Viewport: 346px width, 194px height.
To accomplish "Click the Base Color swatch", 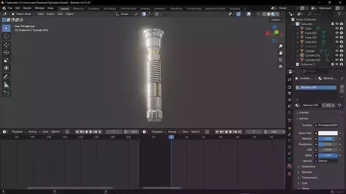I will [328, 133].
